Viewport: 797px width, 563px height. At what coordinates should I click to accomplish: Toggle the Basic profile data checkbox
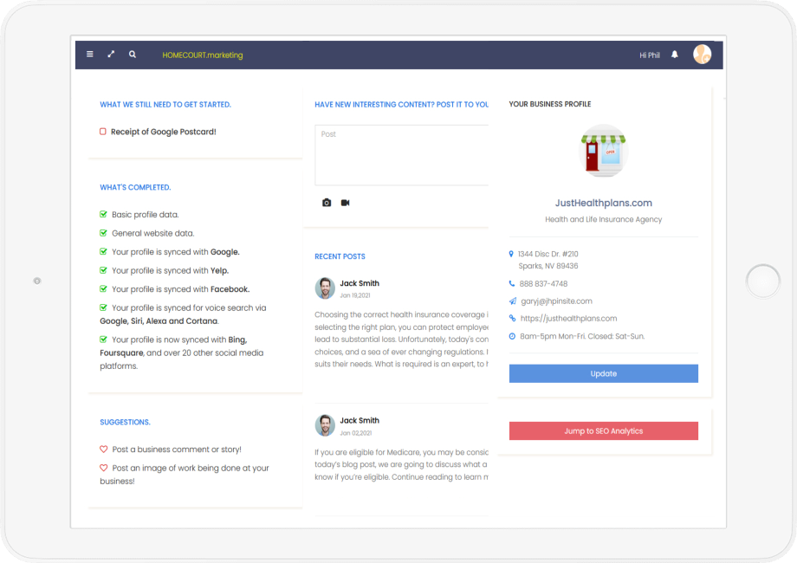click(x=104, y=214)
